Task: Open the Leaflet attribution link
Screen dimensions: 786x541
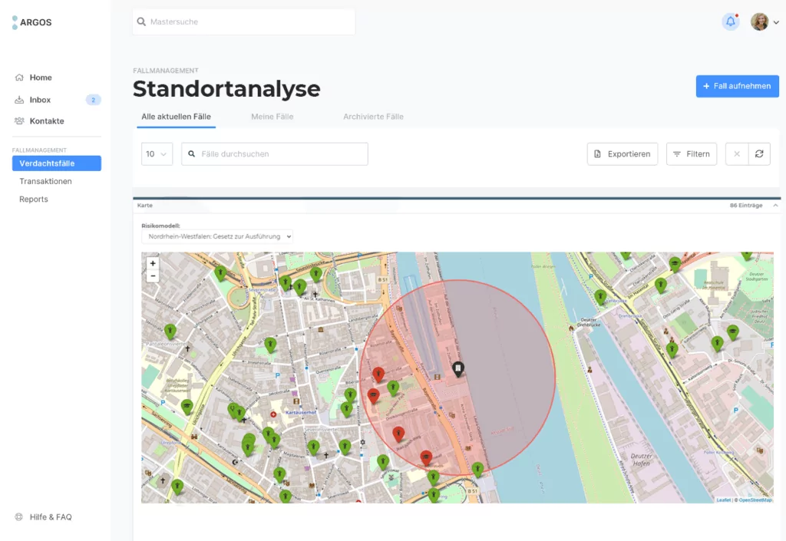Action: (x=723, y=500)
